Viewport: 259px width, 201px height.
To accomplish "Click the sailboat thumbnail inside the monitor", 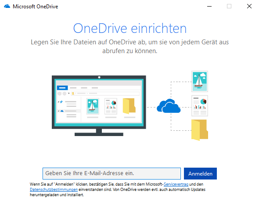I will coord(93,106).
